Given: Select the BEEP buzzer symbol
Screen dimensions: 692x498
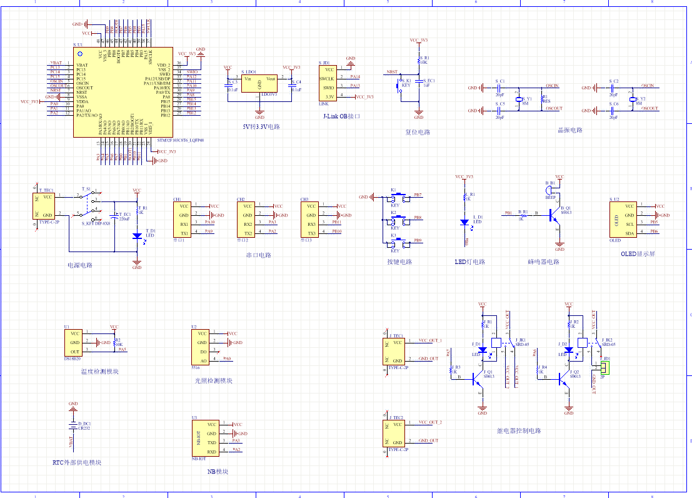Looking at the screenshot, I should pos(550,188).
